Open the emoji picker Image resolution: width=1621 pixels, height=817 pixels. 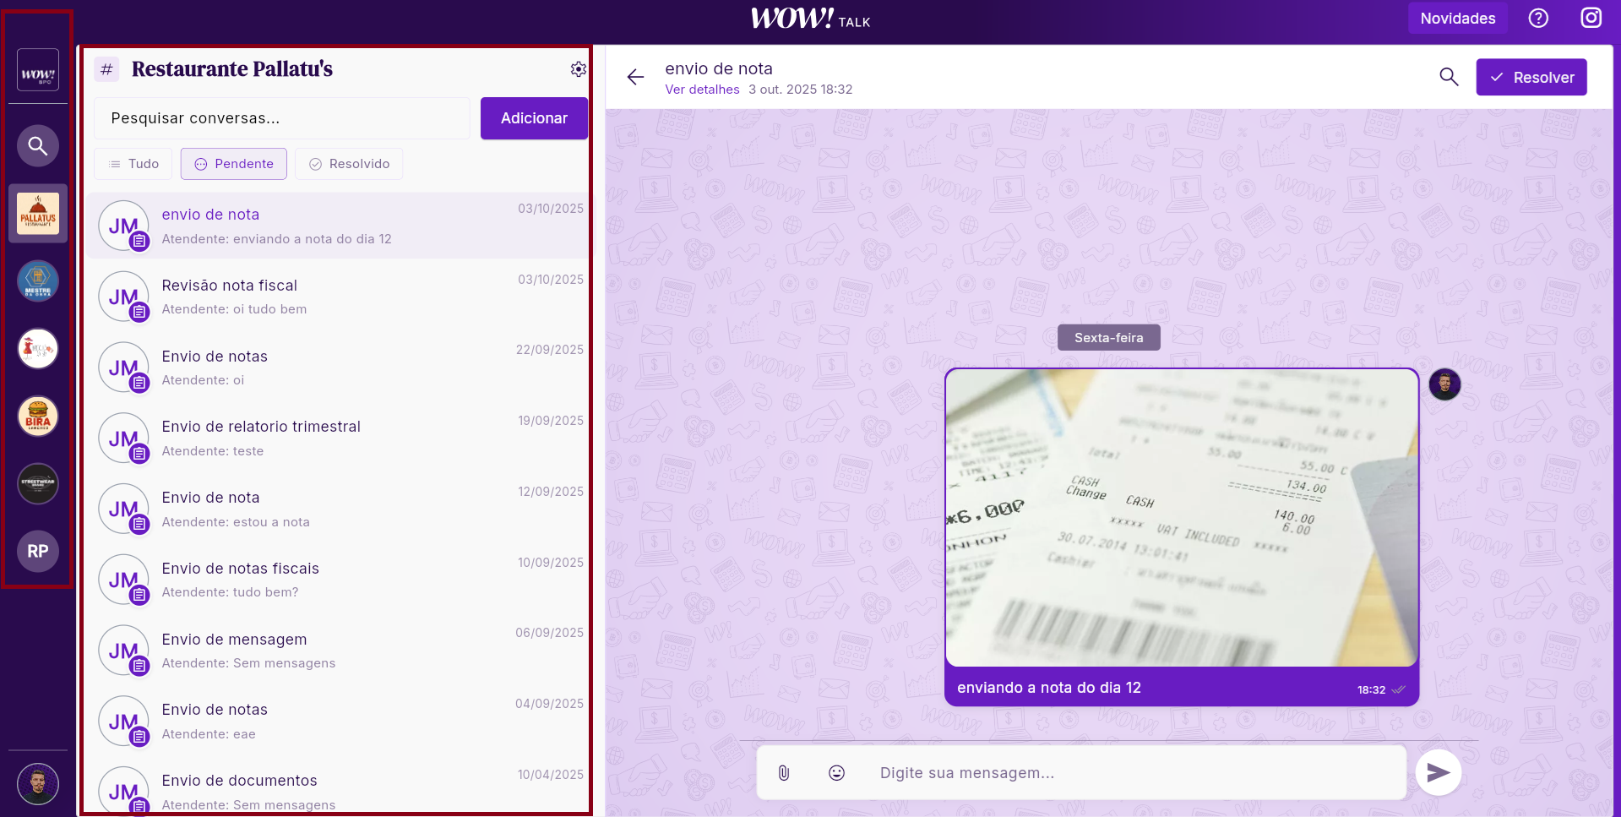pos(836,773)
